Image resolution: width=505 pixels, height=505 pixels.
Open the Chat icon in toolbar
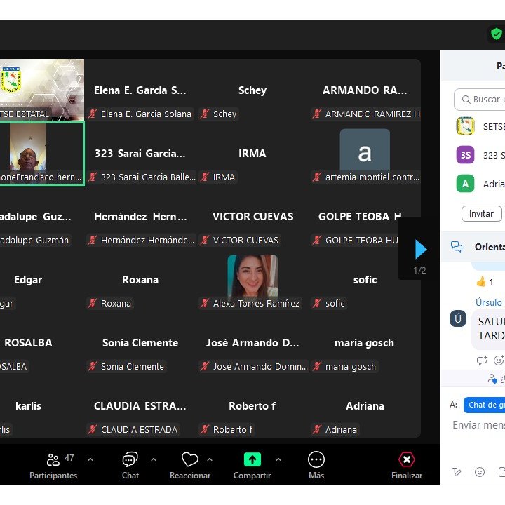tap(130, 459)
